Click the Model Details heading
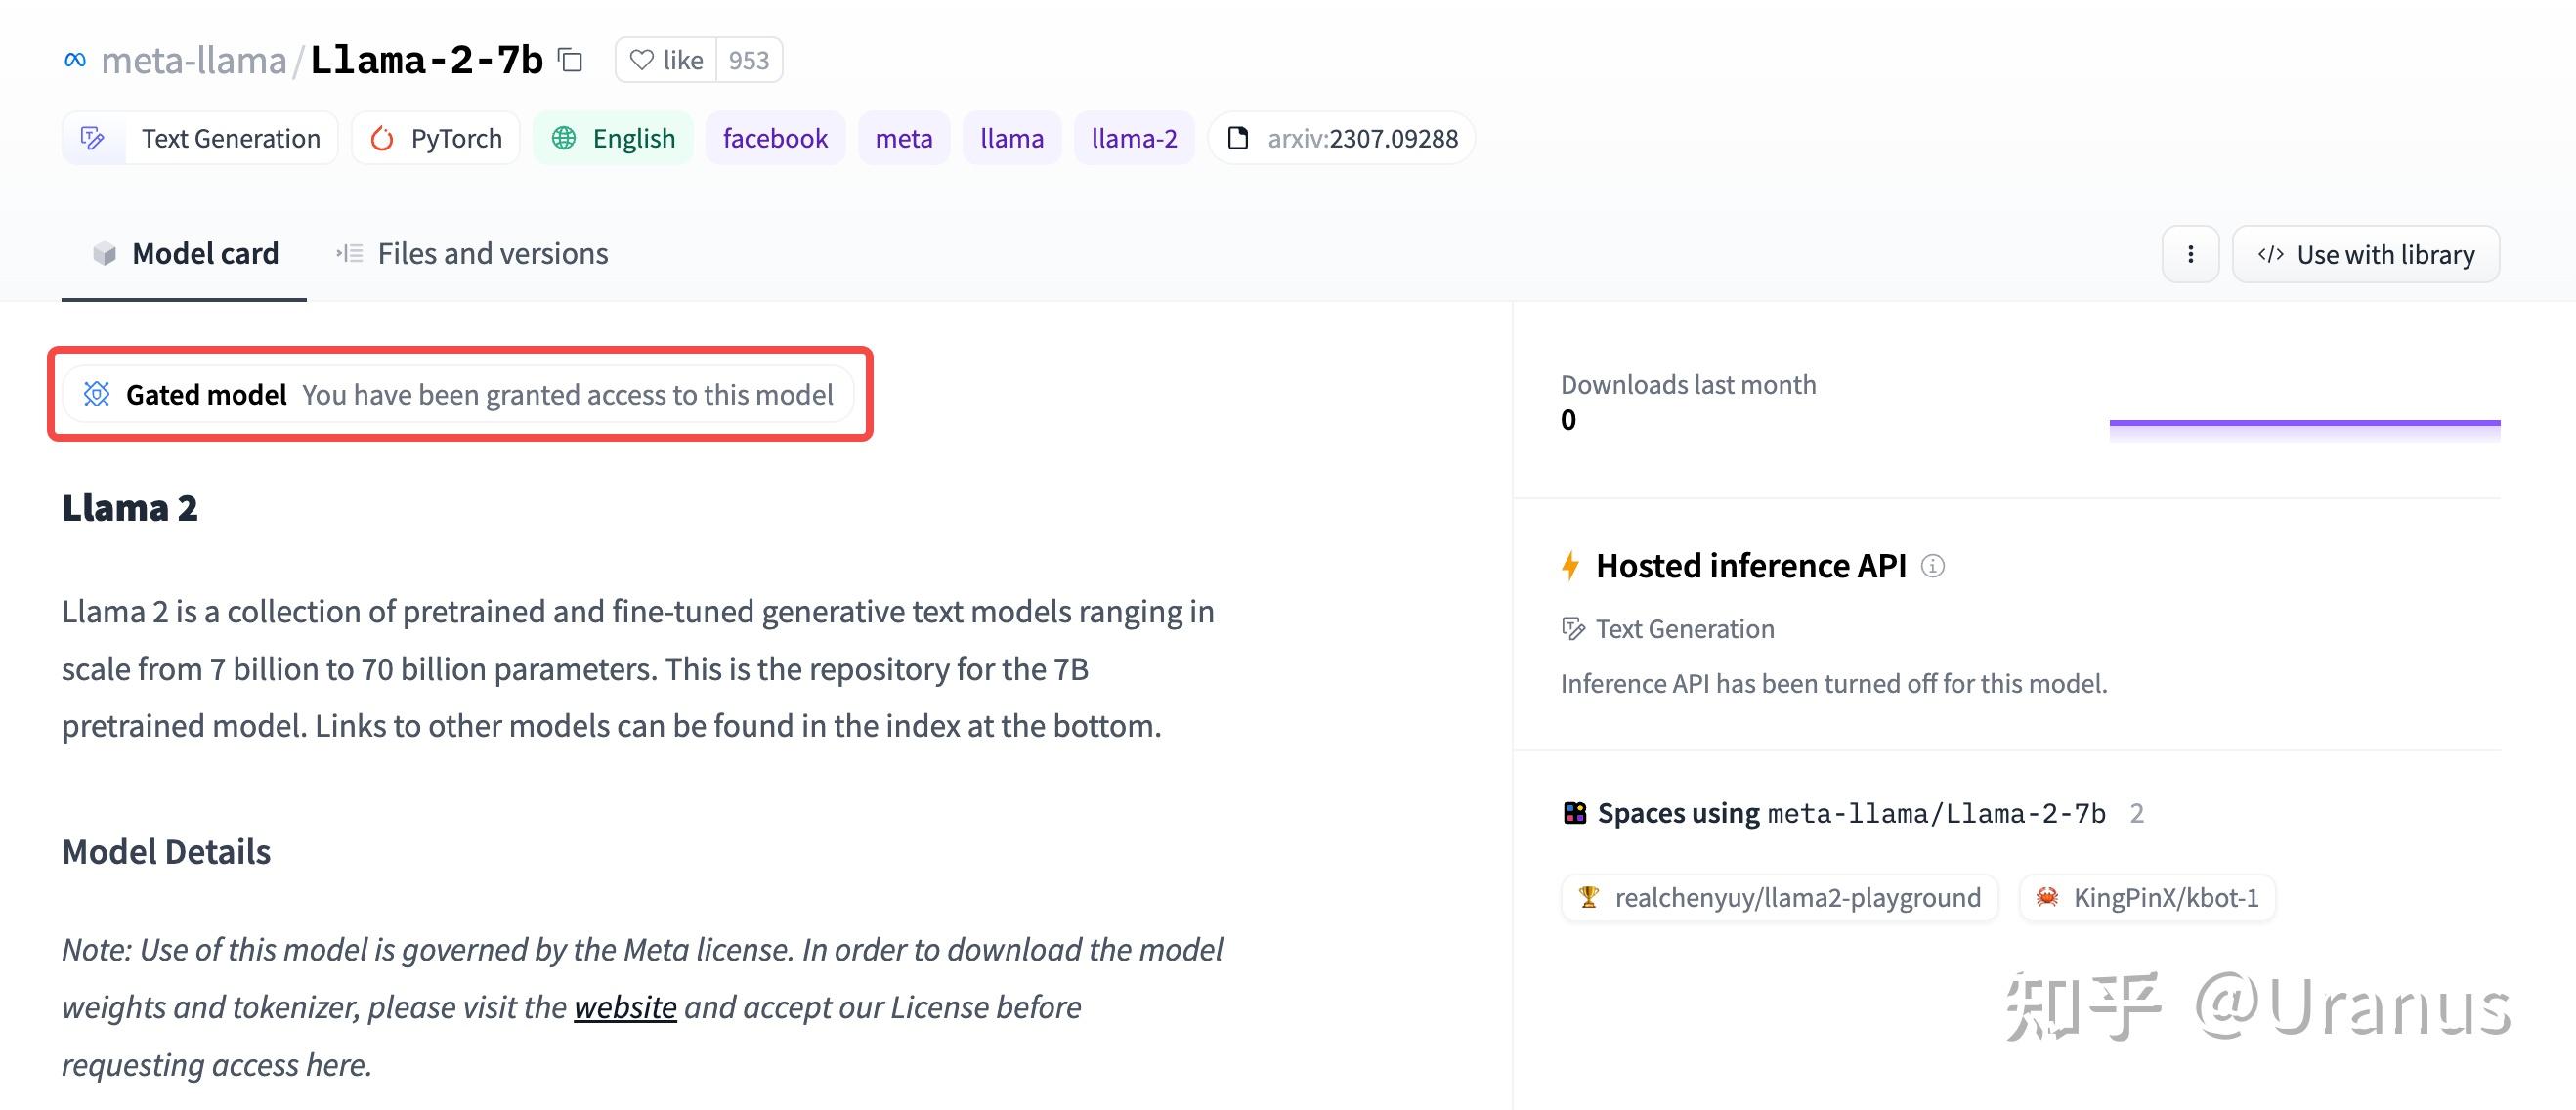2576x1110 pixels. click(x=166, y=851)
